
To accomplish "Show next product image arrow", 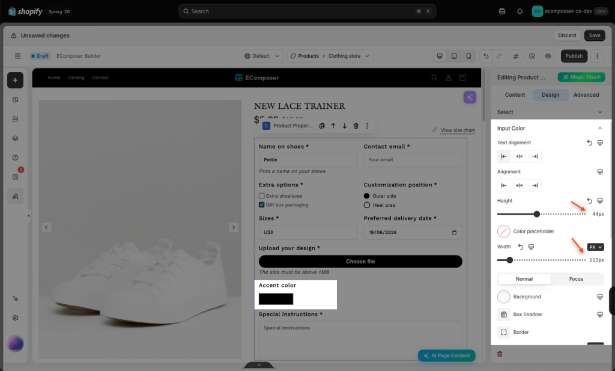I will (x=234, y=227).
